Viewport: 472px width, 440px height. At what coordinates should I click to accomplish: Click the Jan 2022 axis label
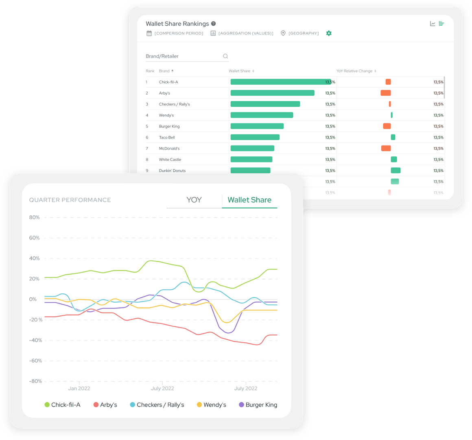[x=79, y=389]
